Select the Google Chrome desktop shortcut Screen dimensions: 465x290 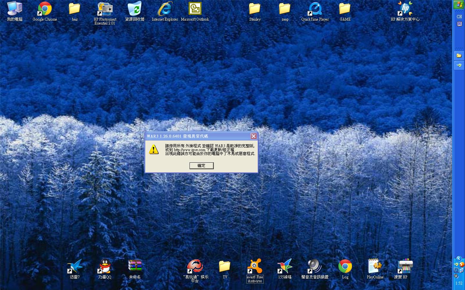click(x=45, y=11)
